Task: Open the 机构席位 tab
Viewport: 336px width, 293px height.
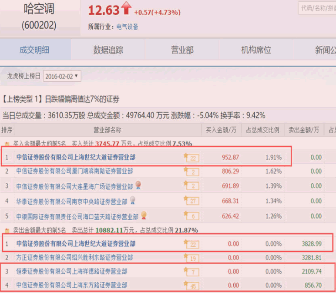Action: click(256, 50)
